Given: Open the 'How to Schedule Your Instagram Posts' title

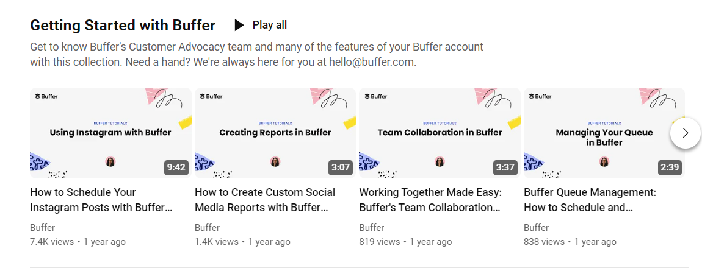Looking at the screenshot, I should point(101,200).
